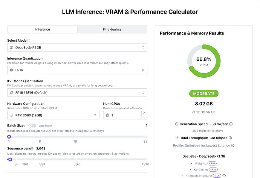
Task: Click info icon beside Attention Structure MLA
Action: (x=223, y=175)
